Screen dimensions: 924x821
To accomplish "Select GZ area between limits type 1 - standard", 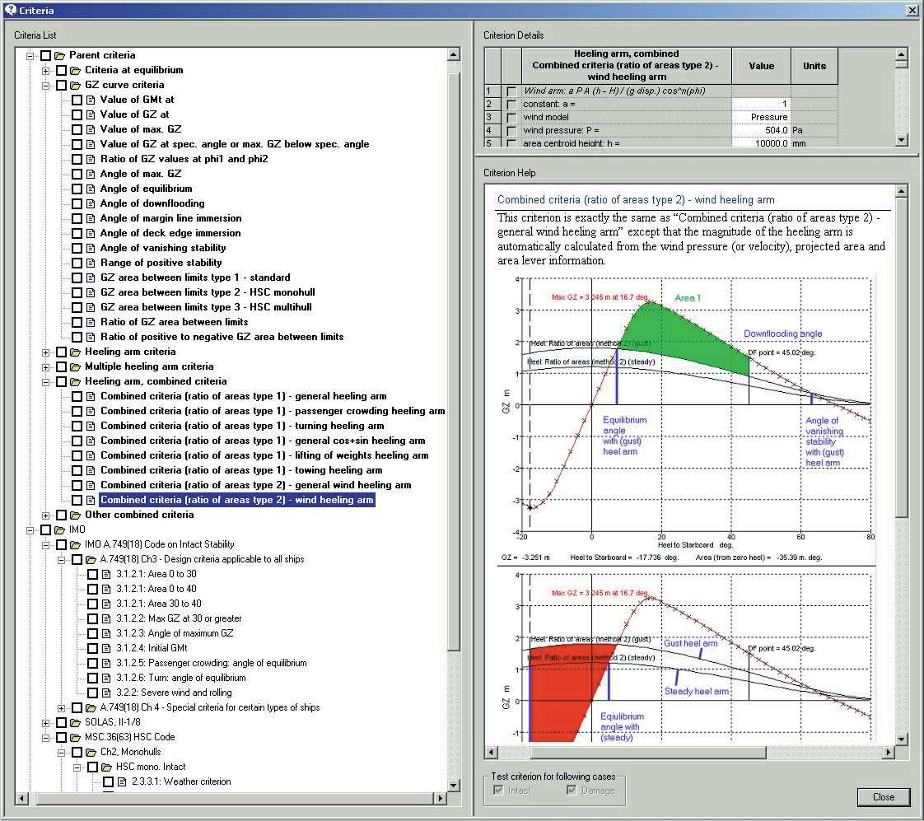I will pos(195,278).
